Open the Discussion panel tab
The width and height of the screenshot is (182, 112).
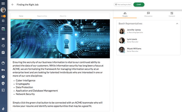[x=148, y=14]
